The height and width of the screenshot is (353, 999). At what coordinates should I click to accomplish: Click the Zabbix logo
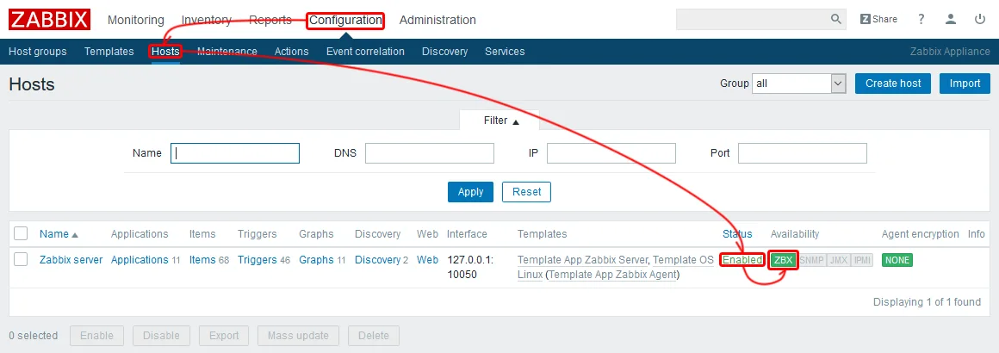click(x=50, y=20)
